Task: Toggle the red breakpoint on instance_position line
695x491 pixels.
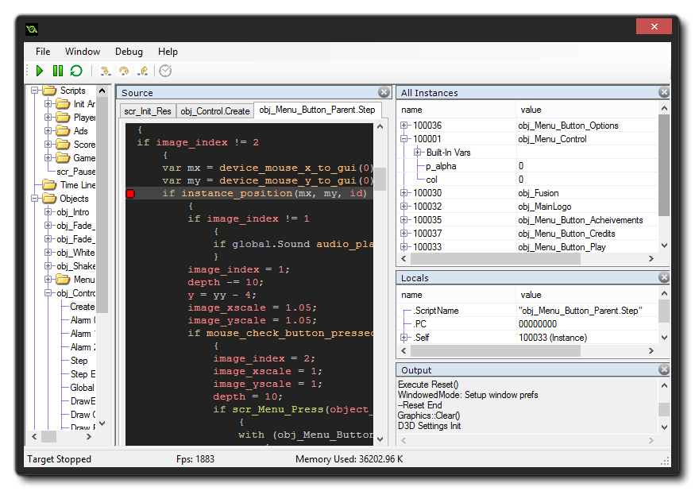Action: pyautogui.click(x=130, y=194)
